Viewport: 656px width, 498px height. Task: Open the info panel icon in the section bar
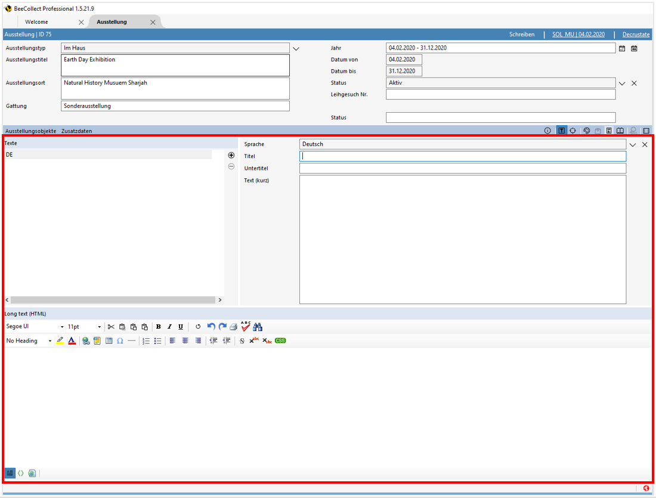(x=547, y=131)
